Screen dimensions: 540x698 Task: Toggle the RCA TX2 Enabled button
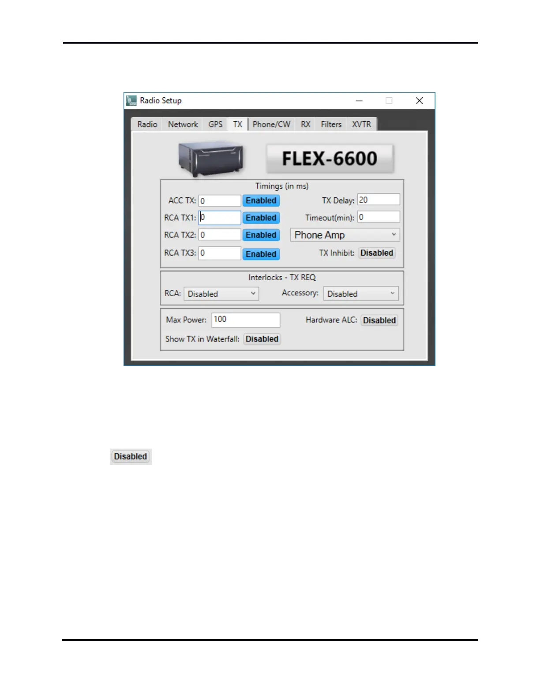(261, 235)
